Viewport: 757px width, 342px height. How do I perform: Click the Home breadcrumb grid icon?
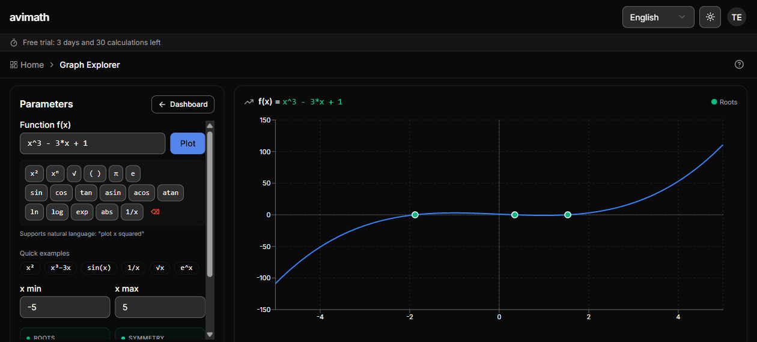(x=14, y=65)
